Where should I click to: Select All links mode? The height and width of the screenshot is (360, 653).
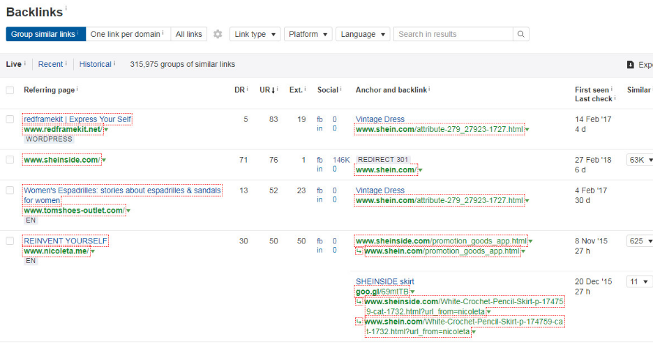[188, 34]
